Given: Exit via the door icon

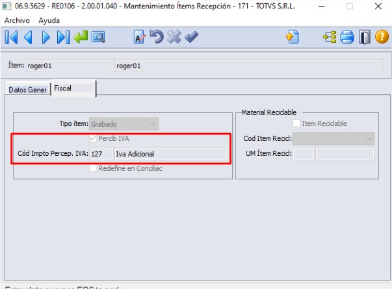Looking at the screenshot, I should pyautogui.click(x=365, y=37).
